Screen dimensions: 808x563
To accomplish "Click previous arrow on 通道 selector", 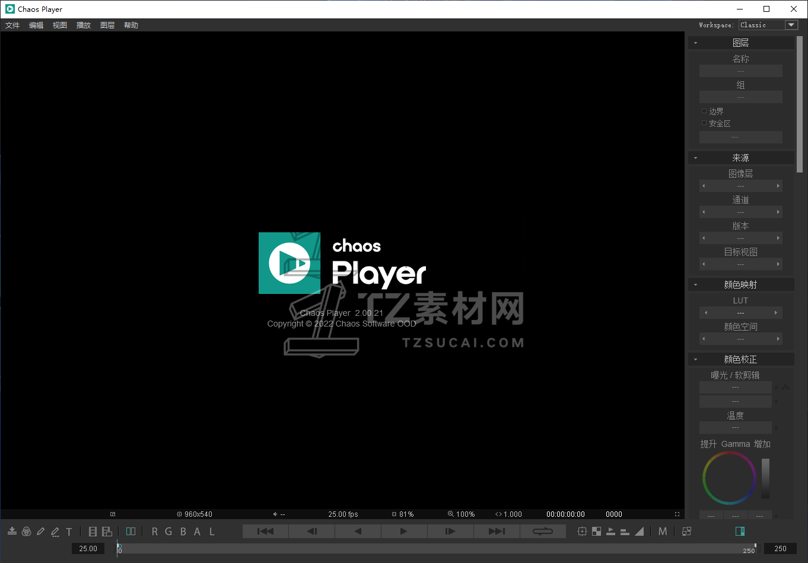I will 704,212.
